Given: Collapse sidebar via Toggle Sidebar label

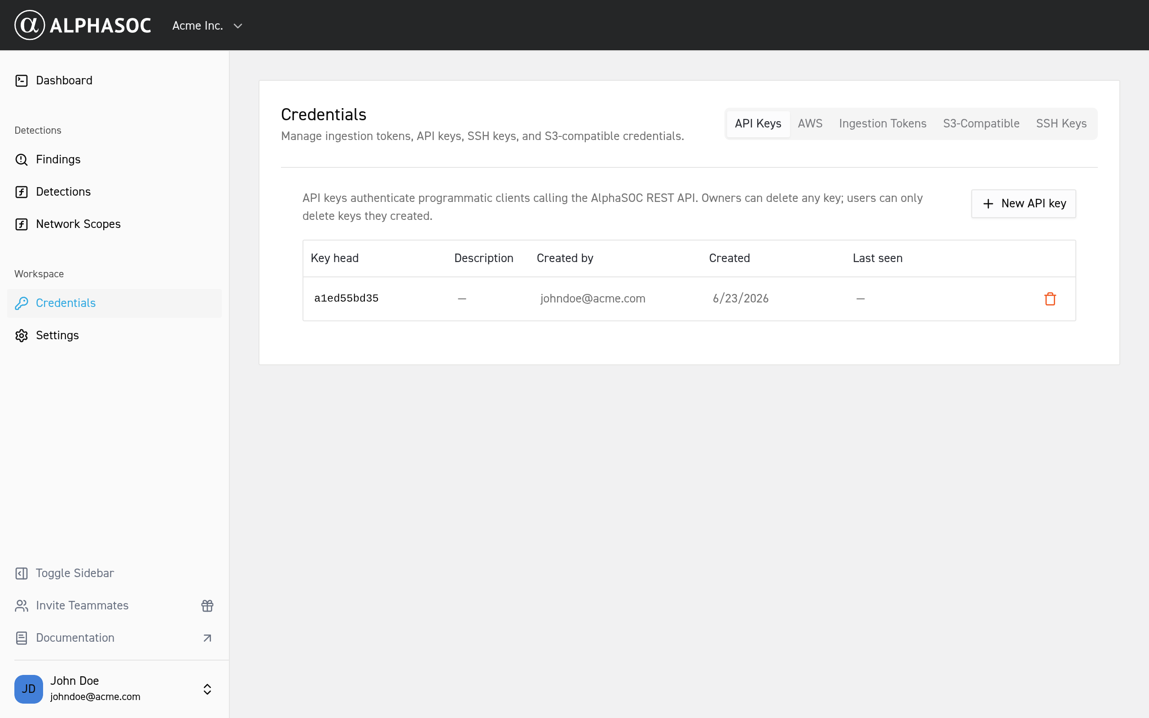Looking at the screenshot, I should [75, 573].
